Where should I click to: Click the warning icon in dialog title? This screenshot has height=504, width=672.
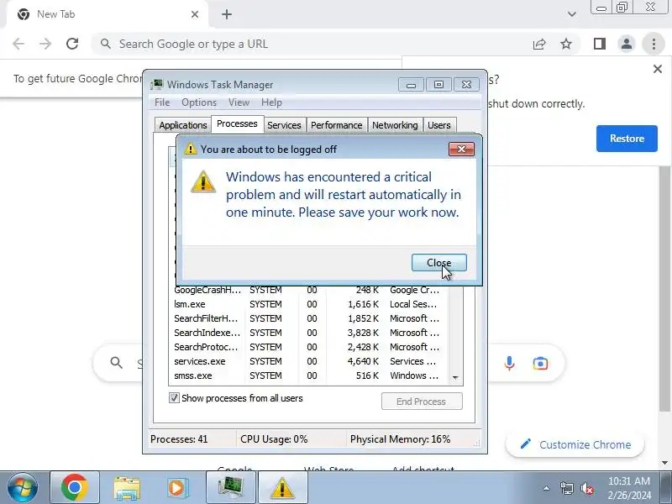pyautogui.click(x=190, y=150)
